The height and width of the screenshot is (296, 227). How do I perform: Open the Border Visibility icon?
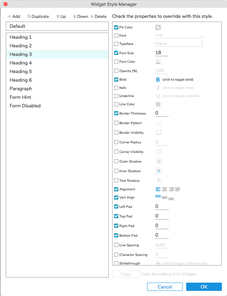tap(159, 132)
